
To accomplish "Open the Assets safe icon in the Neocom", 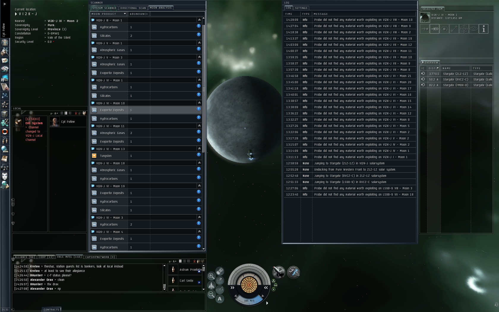I will point(5,114).
